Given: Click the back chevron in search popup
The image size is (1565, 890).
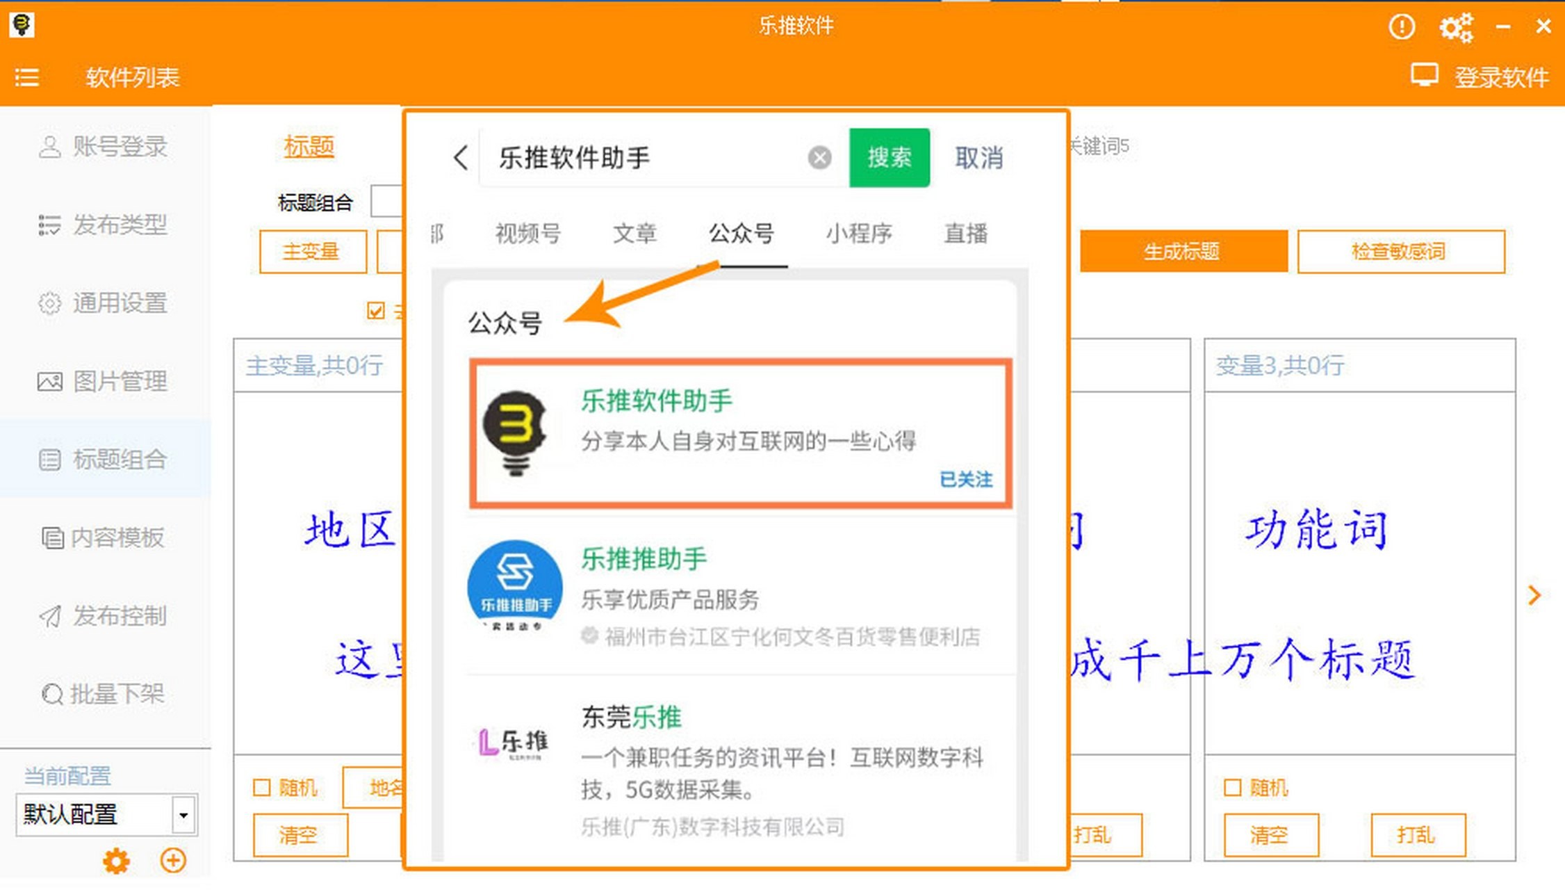Looking at the screenshot, I should click(x=461, y=158).
